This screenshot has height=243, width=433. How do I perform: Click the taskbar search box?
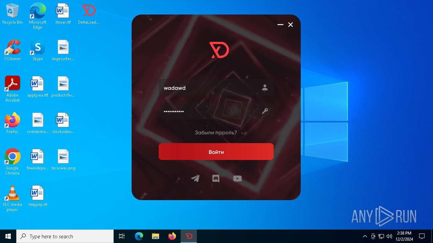click(65, 236)
